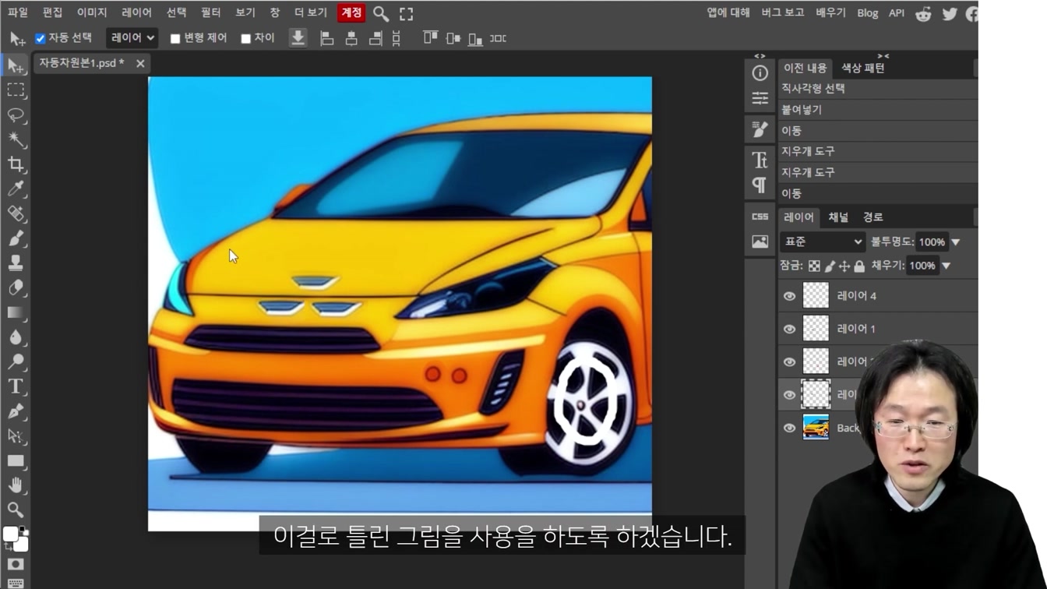
Task: Select the Path Select tool
Action: tap(16, 436)
